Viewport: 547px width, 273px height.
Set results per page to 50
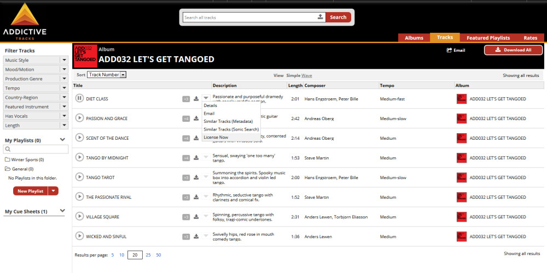[159, 255]
